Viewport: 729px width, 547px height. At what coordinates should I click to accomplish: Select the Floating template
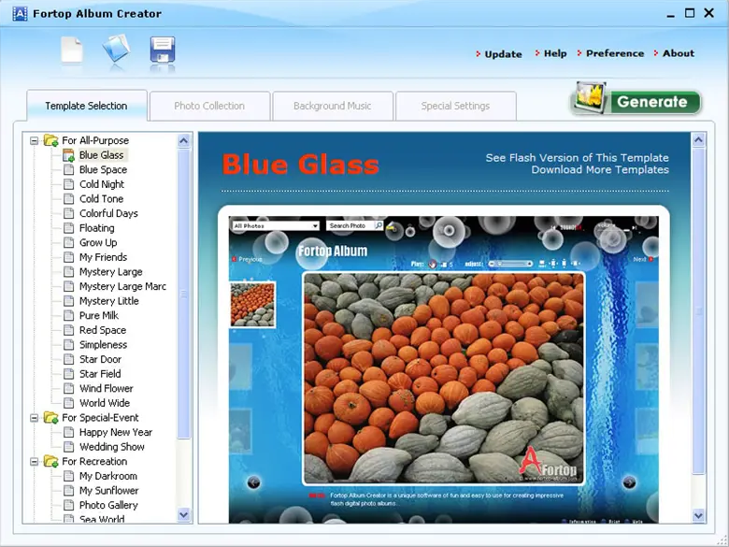(96, 228)
